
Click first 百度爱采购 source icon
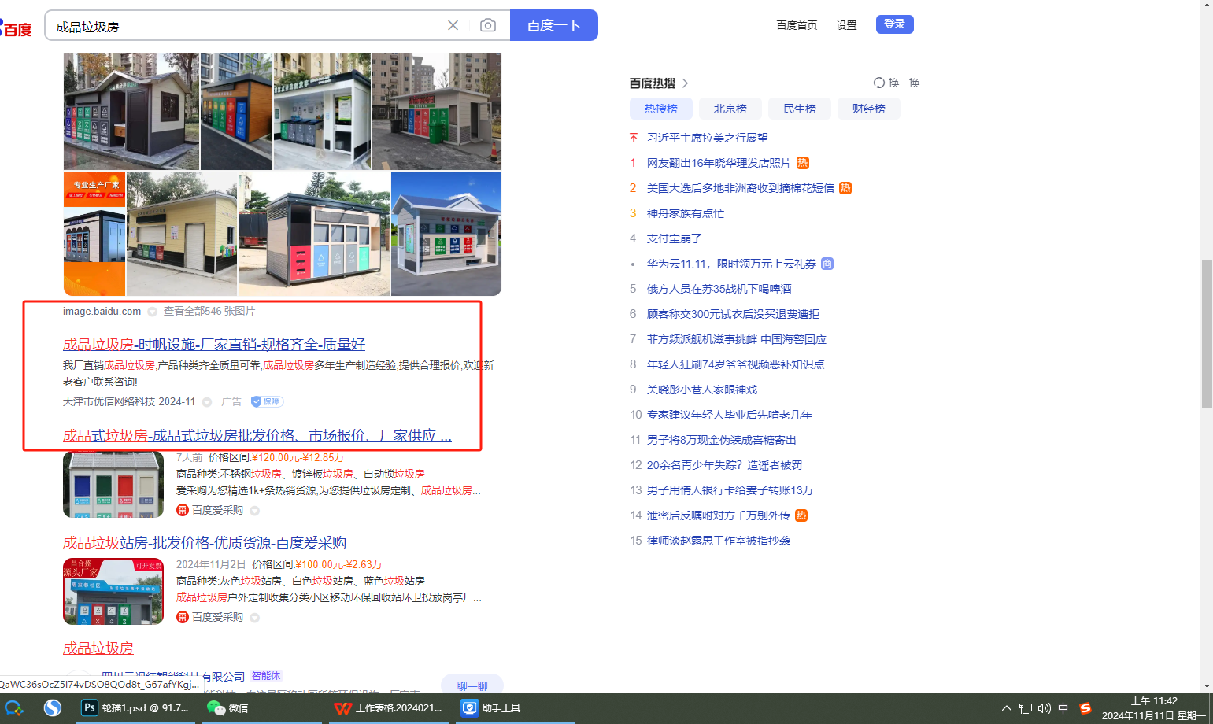183,510
